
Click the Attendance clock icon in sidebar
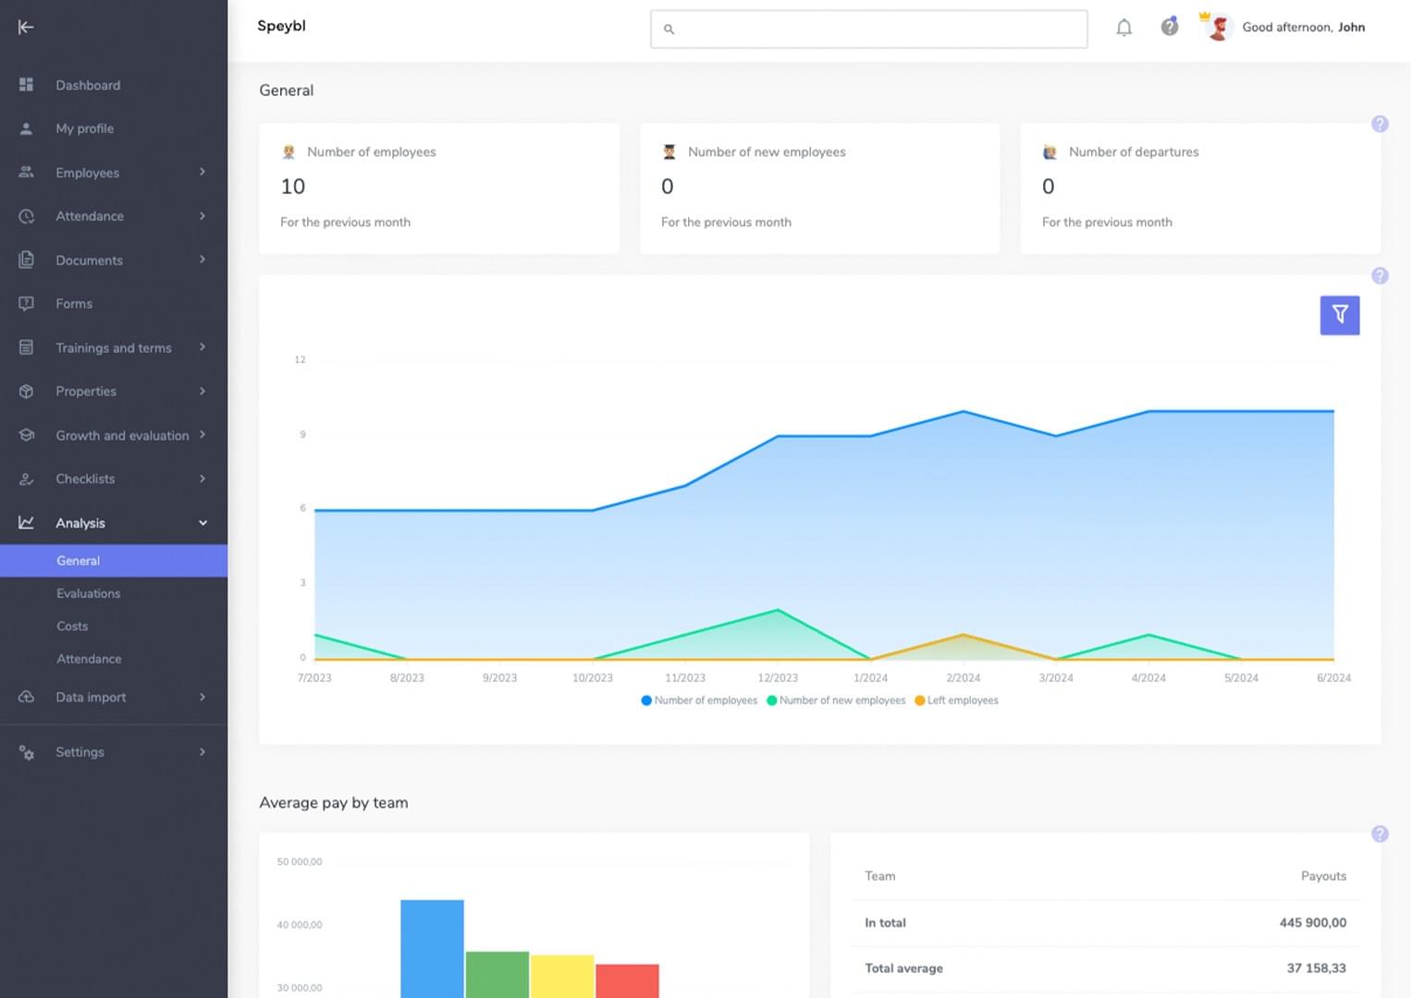[x=26, y=216]
